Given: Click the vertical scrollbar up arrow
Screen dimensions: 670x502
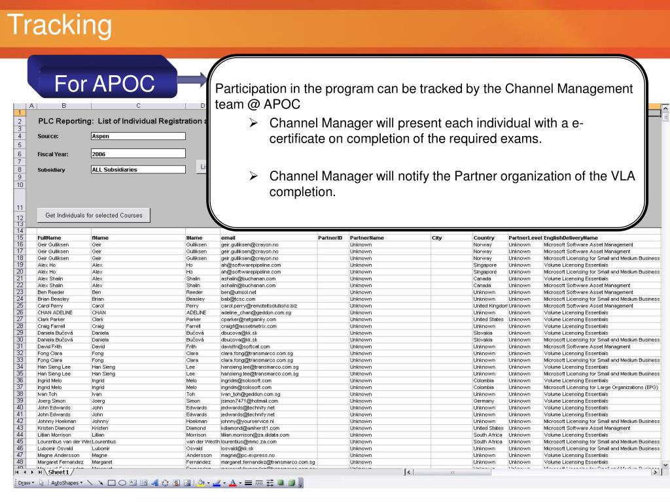Looking at the screenshot, I should (665, 109).
